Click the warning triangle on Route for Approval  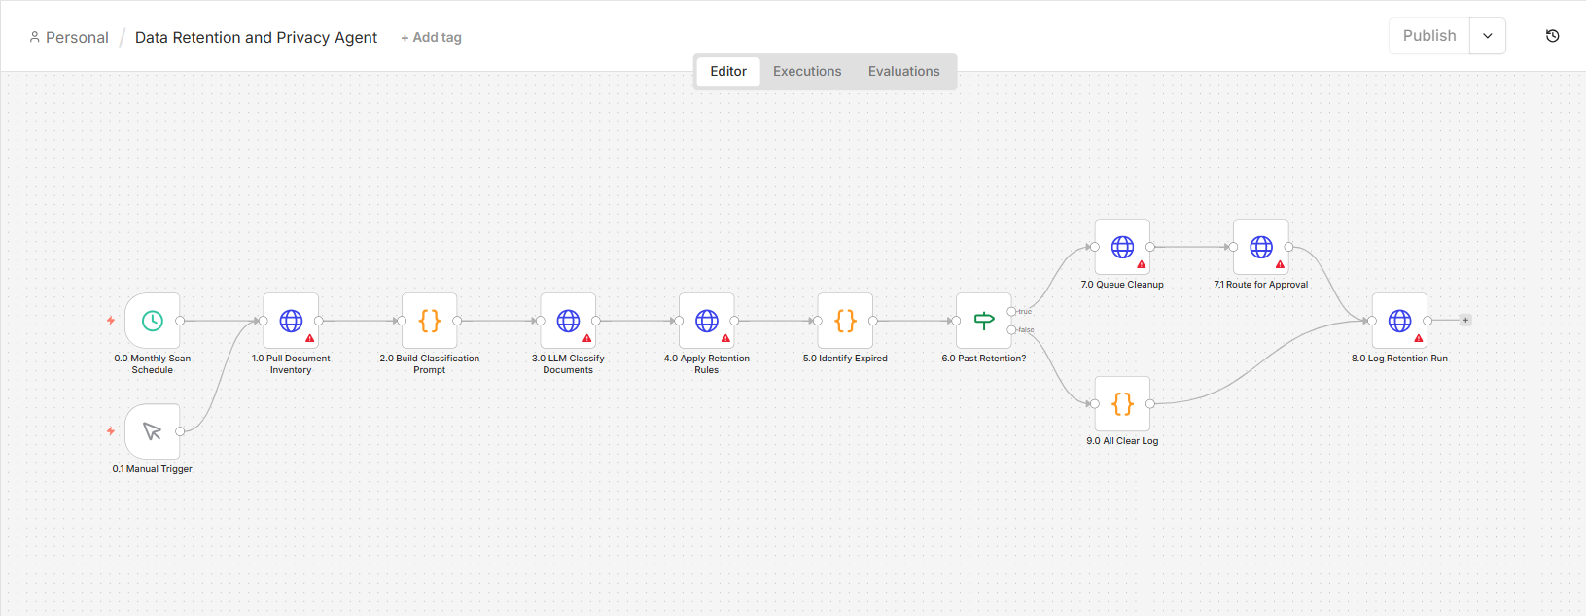coord(1280,264)
